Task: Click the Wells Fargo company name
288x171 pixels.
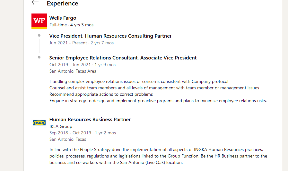Action: pyautogui.click(x=63, y=18)
